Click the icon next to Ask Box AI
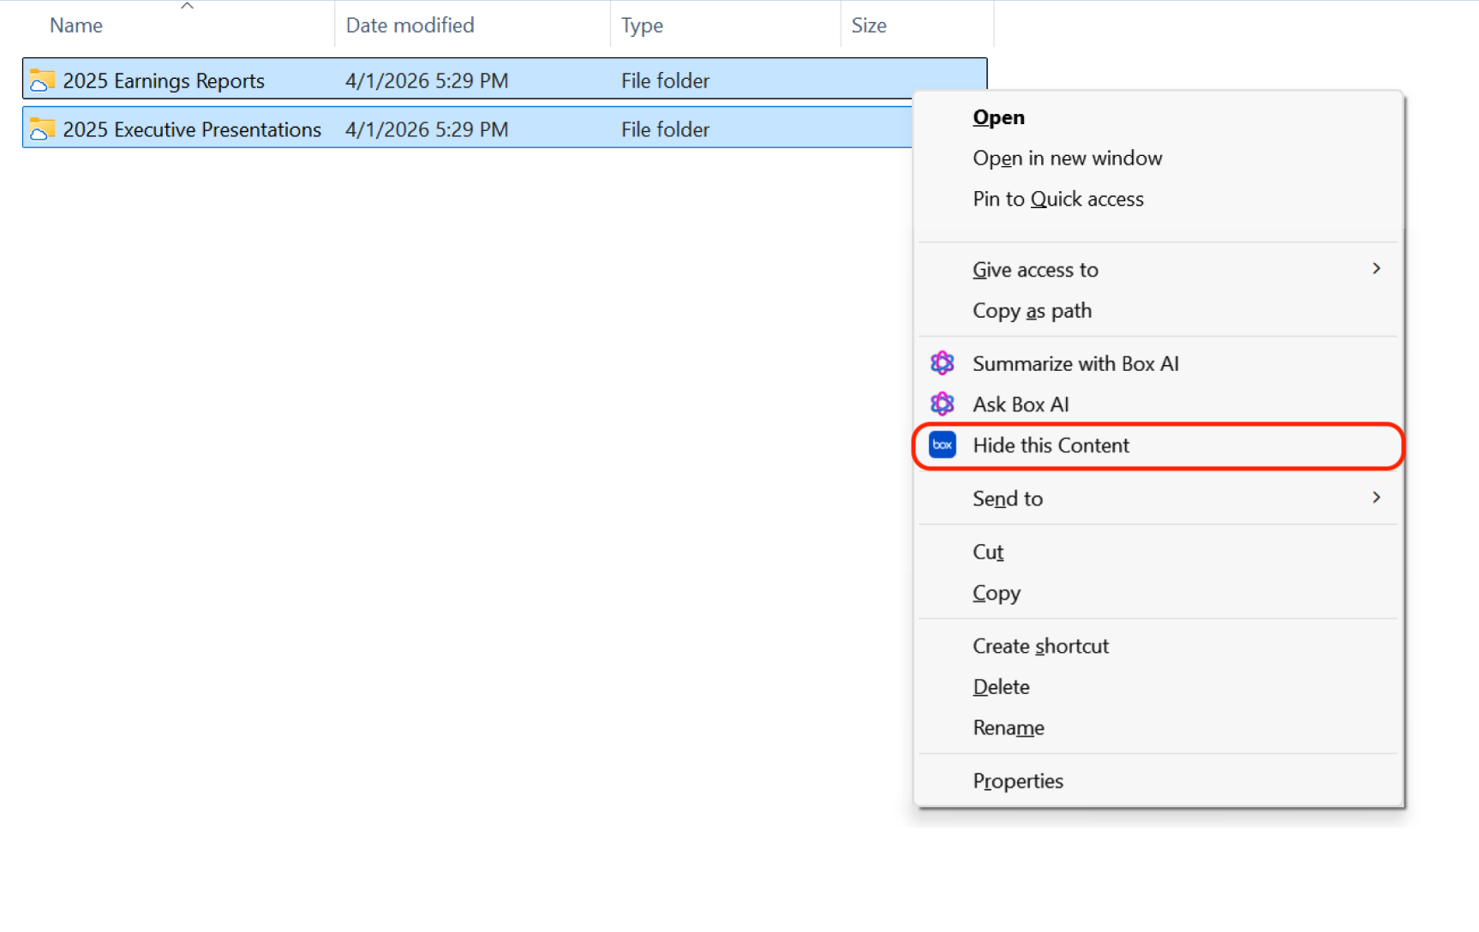1479x932 pixels. click(942, 403)
